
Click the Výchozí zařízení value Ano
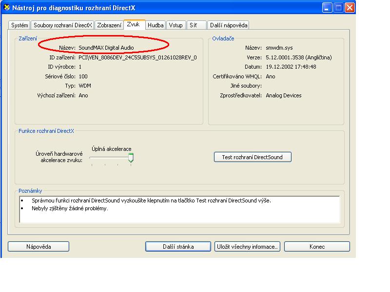tap(83, 95)
